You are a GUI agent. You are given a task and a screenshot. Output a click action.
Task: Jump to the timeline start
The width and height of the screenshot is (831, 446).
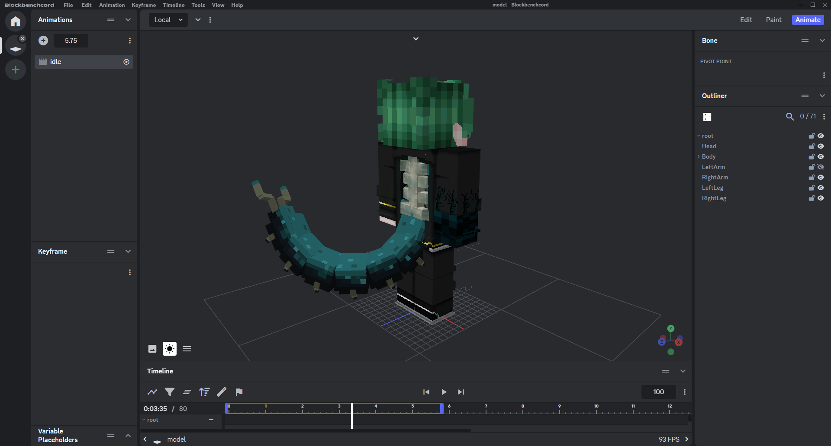click(x=426, y=392)
